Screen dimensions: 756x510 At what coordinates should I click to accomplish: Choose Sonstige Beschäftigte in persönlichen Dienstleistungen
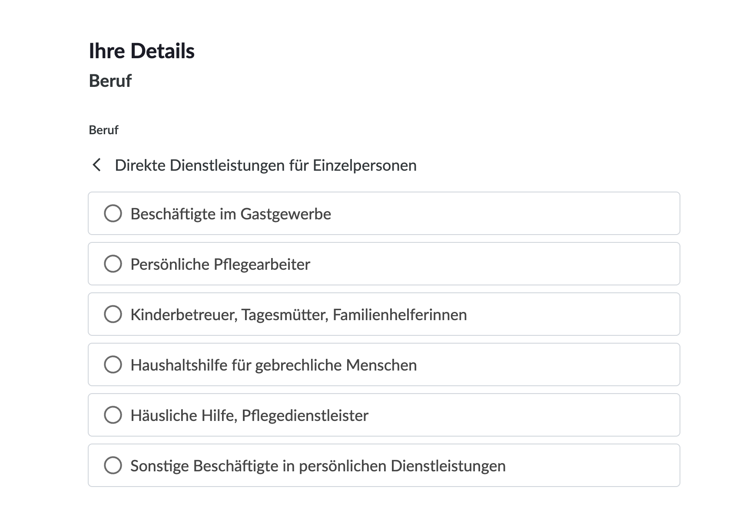[x=113, y=465]
